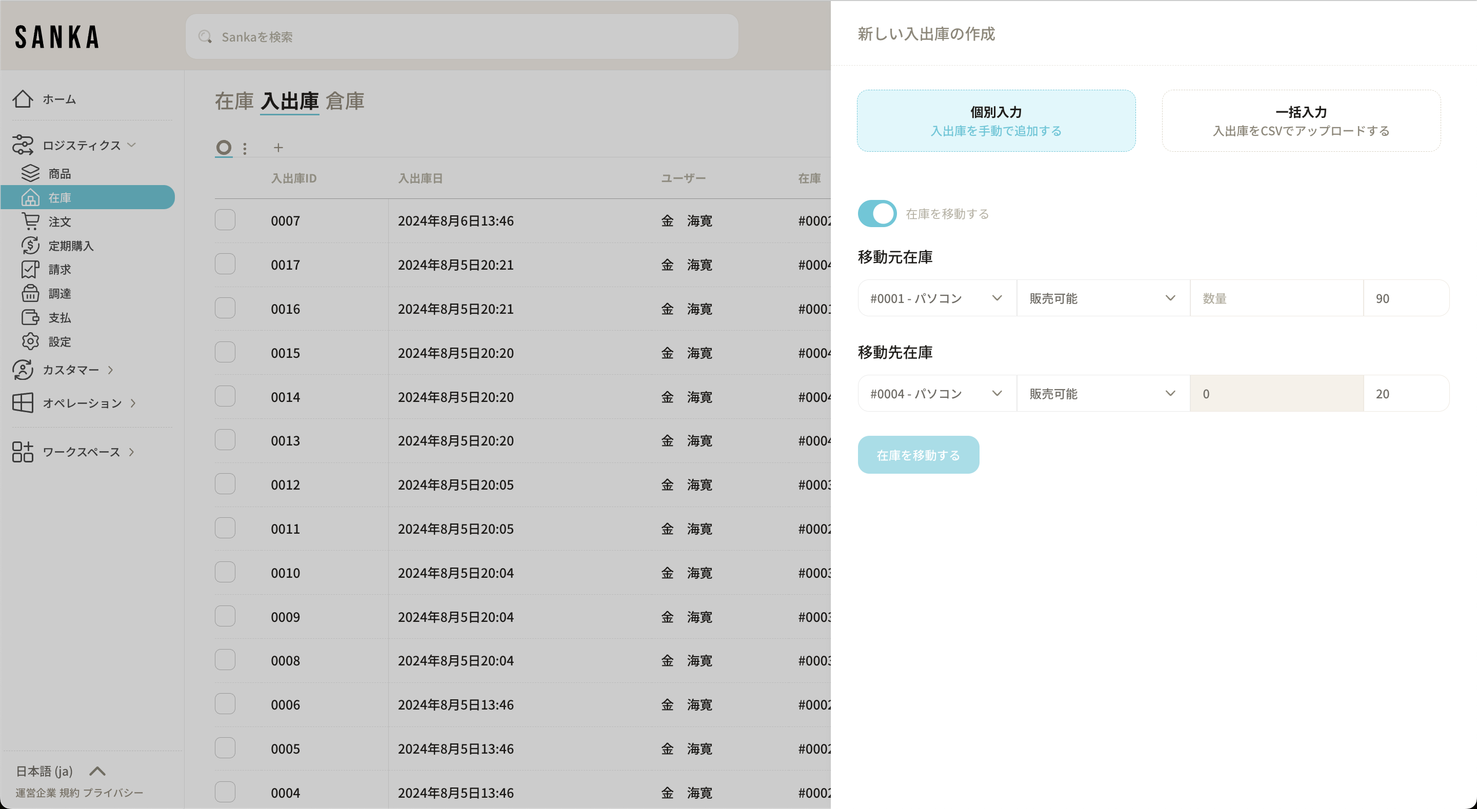The image size is (1477, 809).
Task: Open 商品 products layers icon
Action: click(30, 173)
